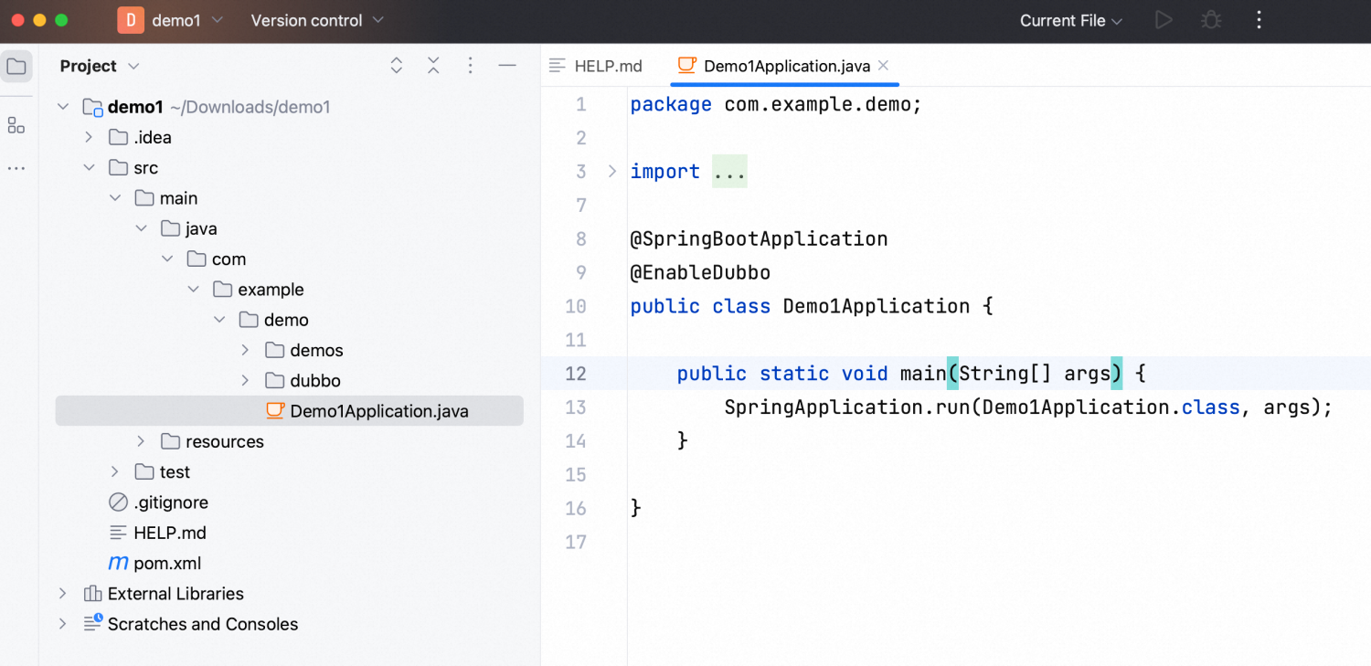Expand the External Libraries node
This screenshot has width=1371, height=666.
pos(62,594)
